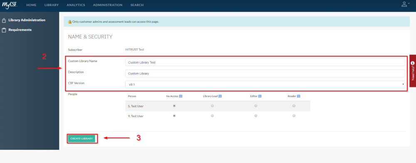Select Editor for 5, Test User
The height and width of the screenshot is (163, 416).
click(256, 106)
